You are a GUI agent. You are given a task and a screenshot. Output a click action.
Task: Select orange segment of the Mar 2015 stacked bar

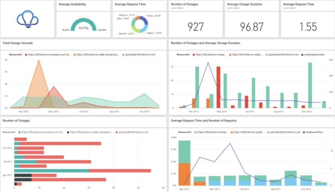pos(185,174)
